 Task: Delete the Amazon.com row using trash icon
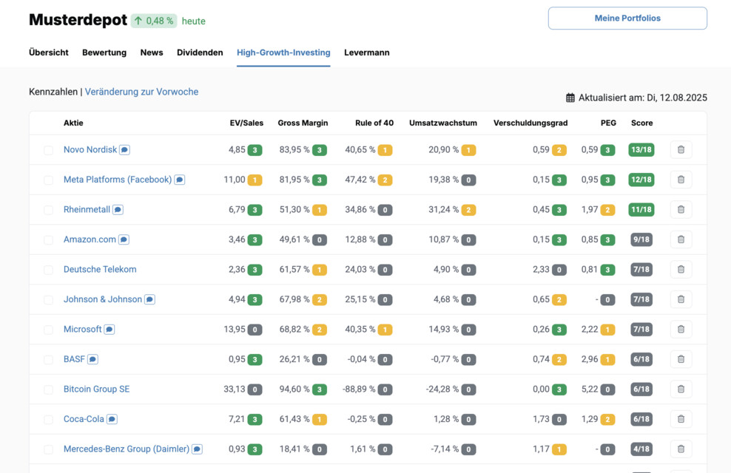pyautogui.click(x=681, y=239)
